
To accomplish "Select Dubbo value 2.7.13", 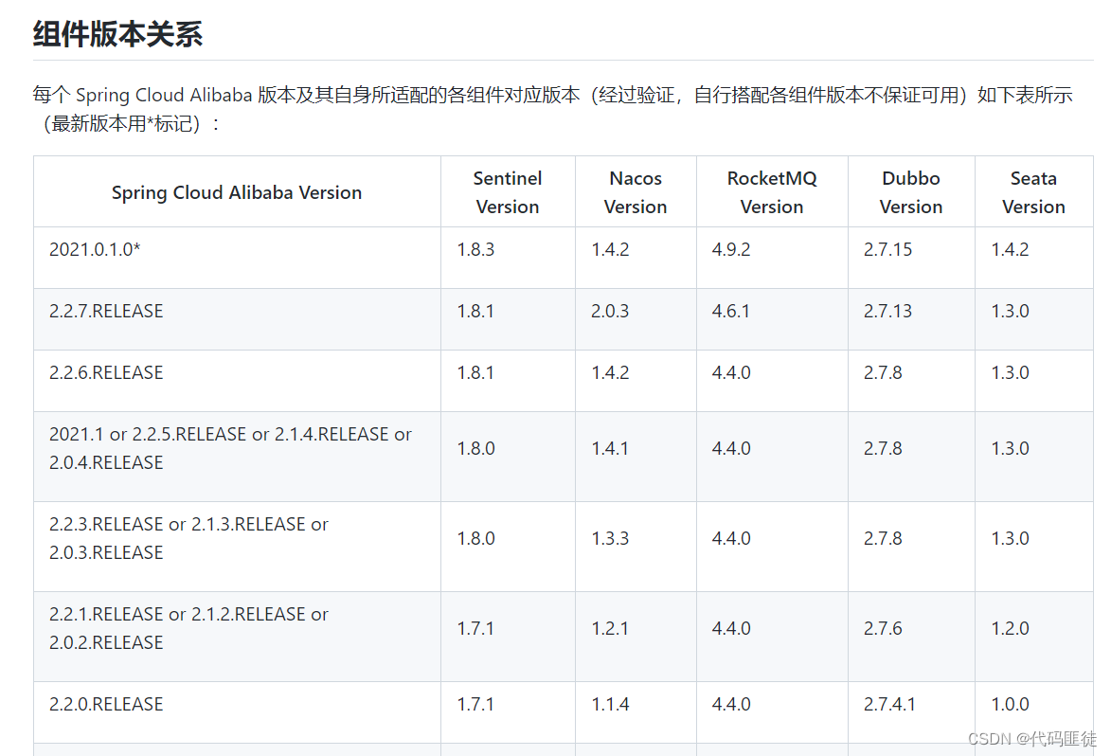I will pos(887,311).
